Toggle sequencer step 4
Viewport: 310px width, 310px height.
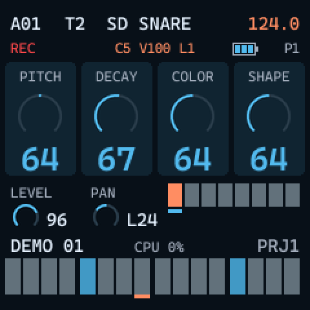tap(67, 276)
